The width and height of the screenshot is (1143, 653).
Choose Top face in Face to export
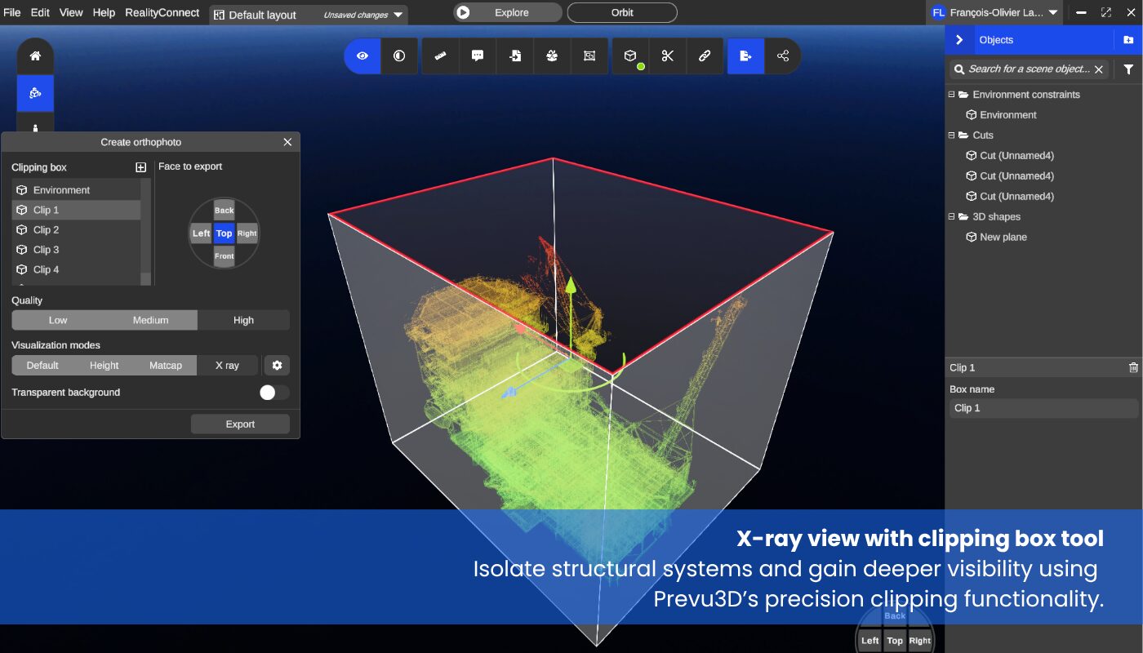coord(225,233)
